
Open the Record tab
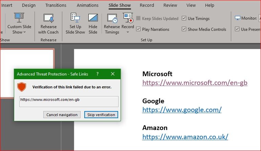tap(147, 5)
